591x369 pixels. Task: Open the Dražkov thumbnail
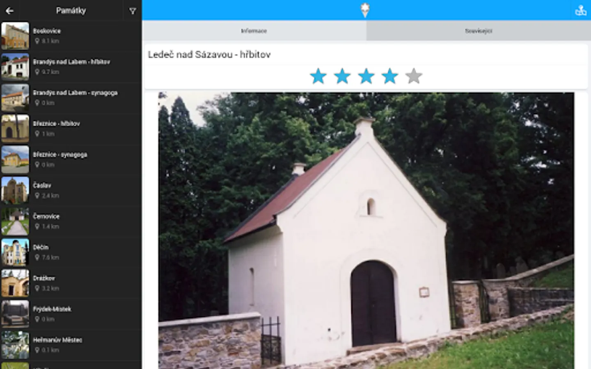pos(15,283)
